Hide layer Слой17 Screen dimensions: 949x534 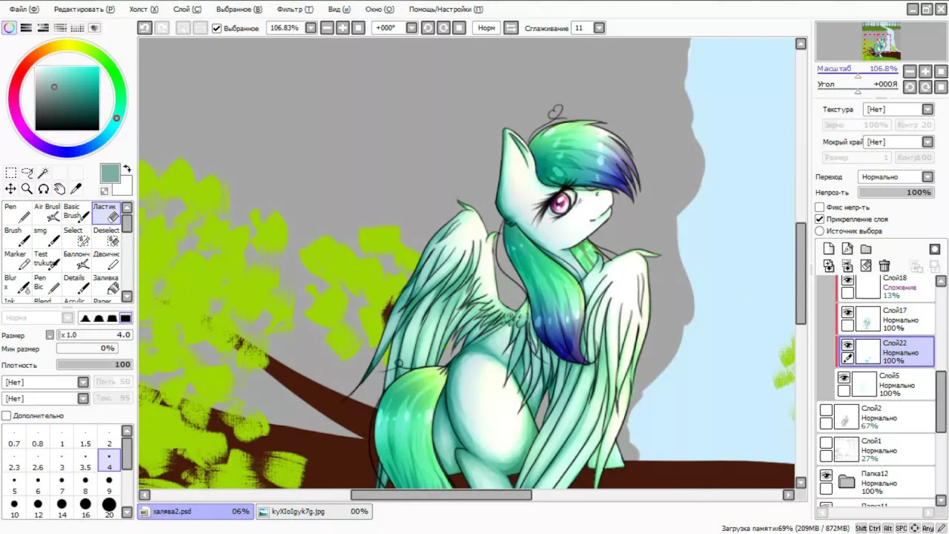click(x=847, y=313)
